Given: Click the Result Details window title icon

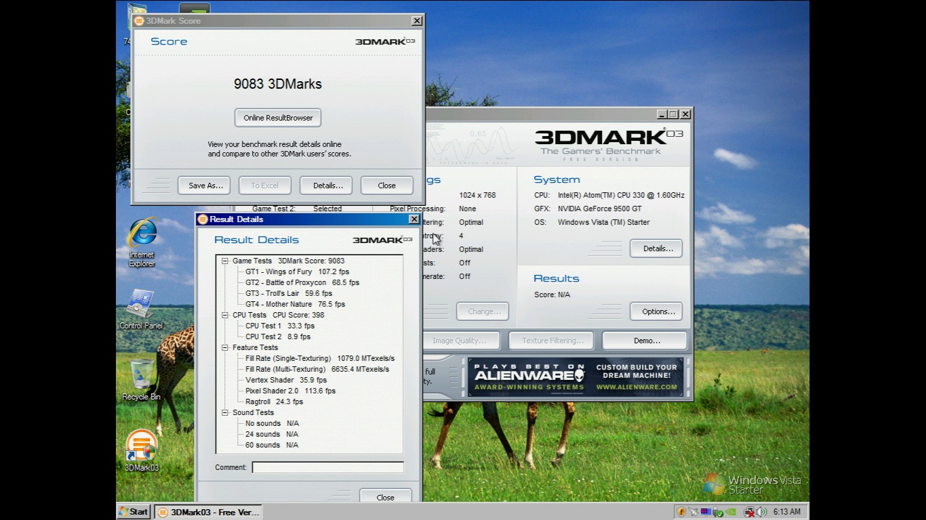Looking at the screenshot, I should (x=202, y=219).
